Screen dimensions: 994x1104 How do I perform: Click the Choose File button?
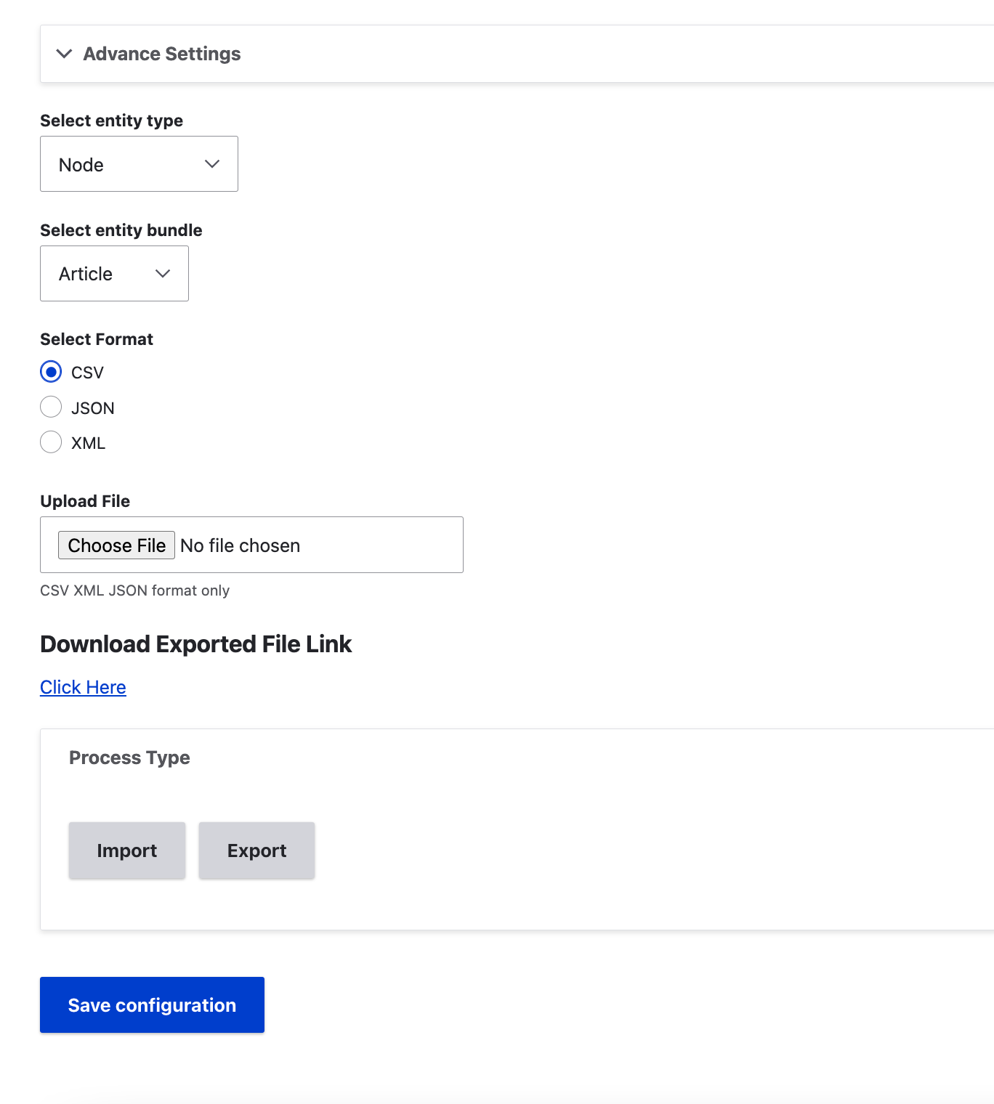coord(116,545)
